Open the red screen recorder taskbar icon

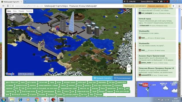53,100
